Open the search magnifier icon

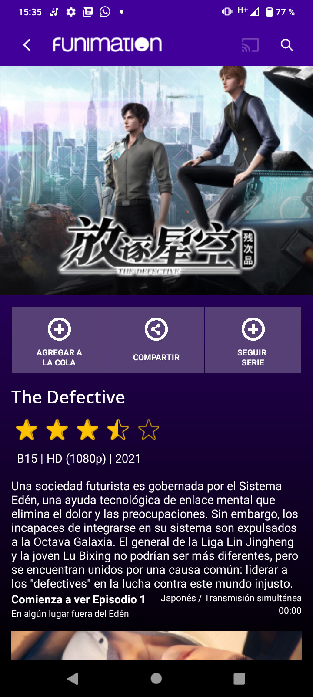click(286, 45)
